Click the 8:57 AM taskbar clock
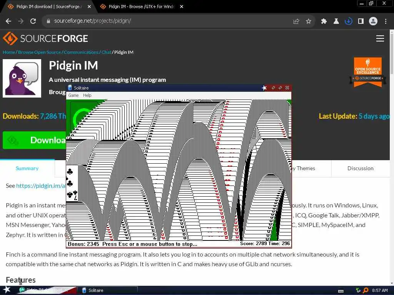 tap(380, 290)
